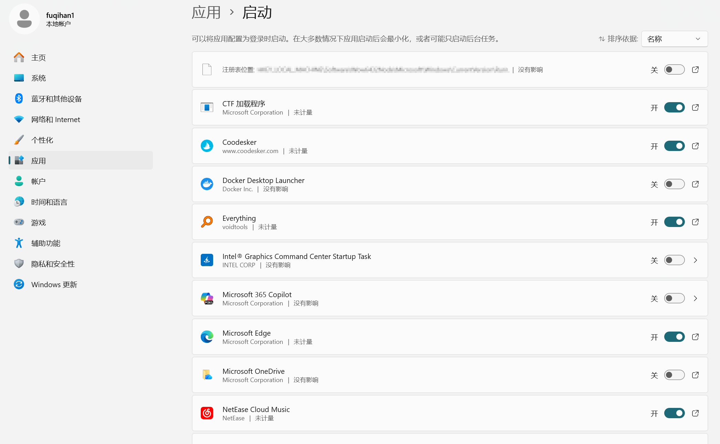The height and width of the screenshot is (444, 720).
Task: Toggle Microsoft OneDrive startup switch on
Action: click(x=674, y=375)
